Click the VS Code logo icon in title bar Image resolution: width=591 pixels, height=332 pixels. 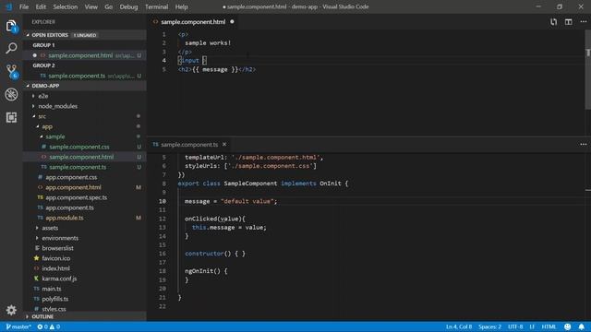(8, 6)
